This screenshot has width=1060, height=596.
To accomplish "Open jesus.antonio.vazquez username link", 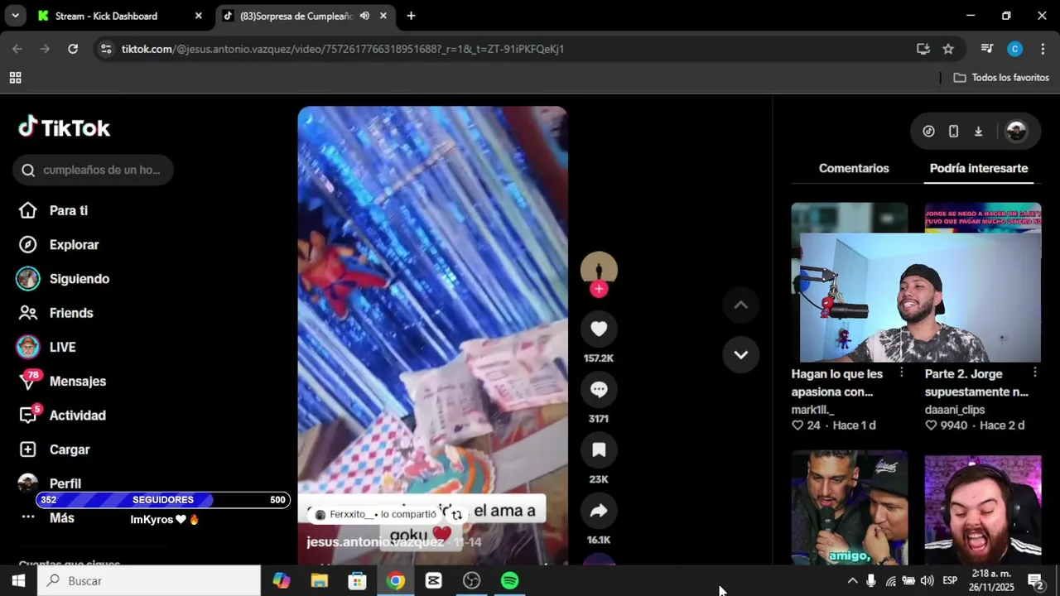I will [375, 541].
